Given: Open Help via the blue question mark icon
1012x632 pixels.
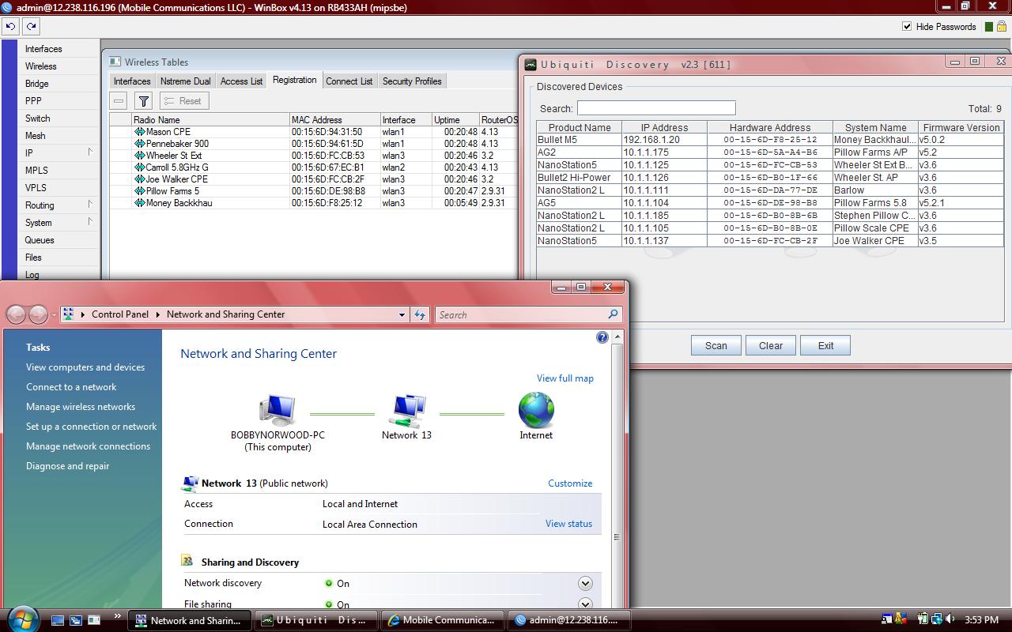Looking at the screenshot, I should [x=602, y=337].
